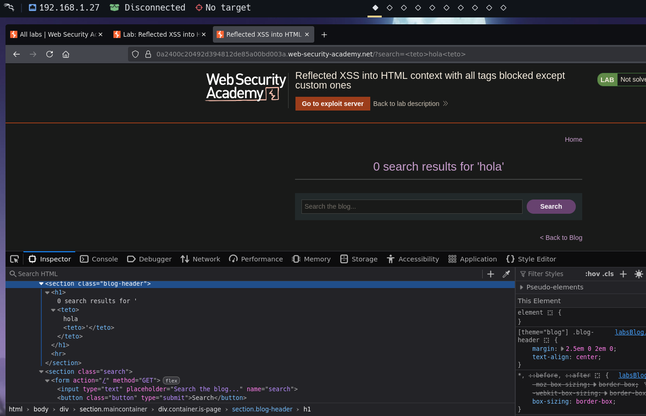The image size is (646, 416).
Task: Close the active 'Reflected XSS into HTML' tab
Action: coord(307,34)
